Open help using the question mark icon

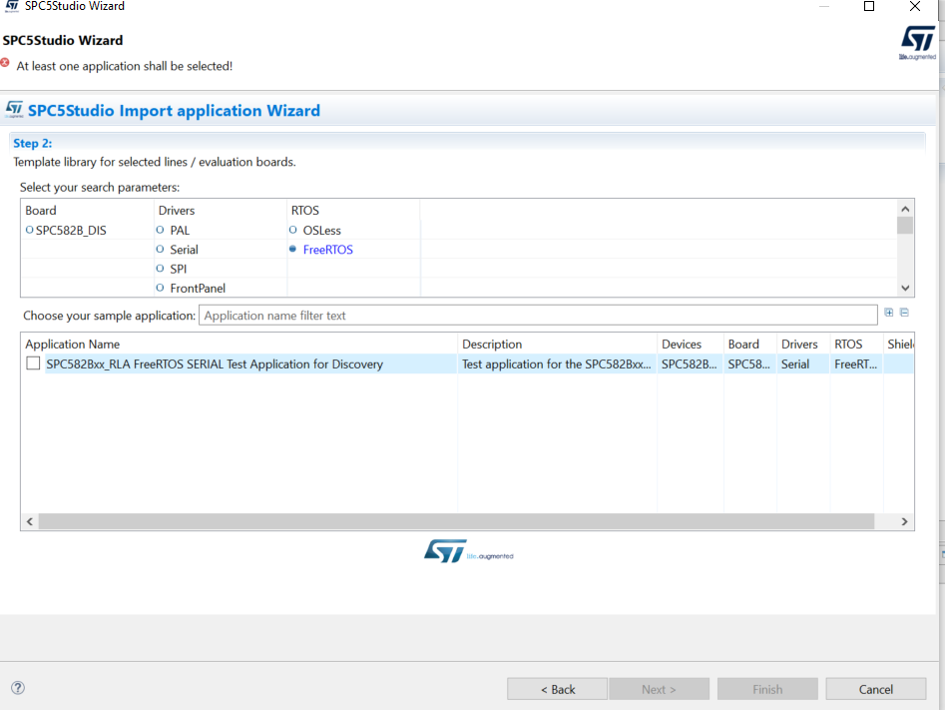[x=17, y=687]
